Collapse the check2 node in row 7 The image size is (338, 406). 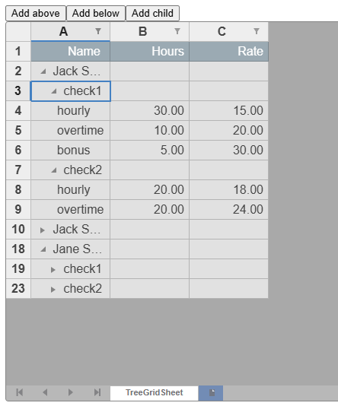(54, 170)
